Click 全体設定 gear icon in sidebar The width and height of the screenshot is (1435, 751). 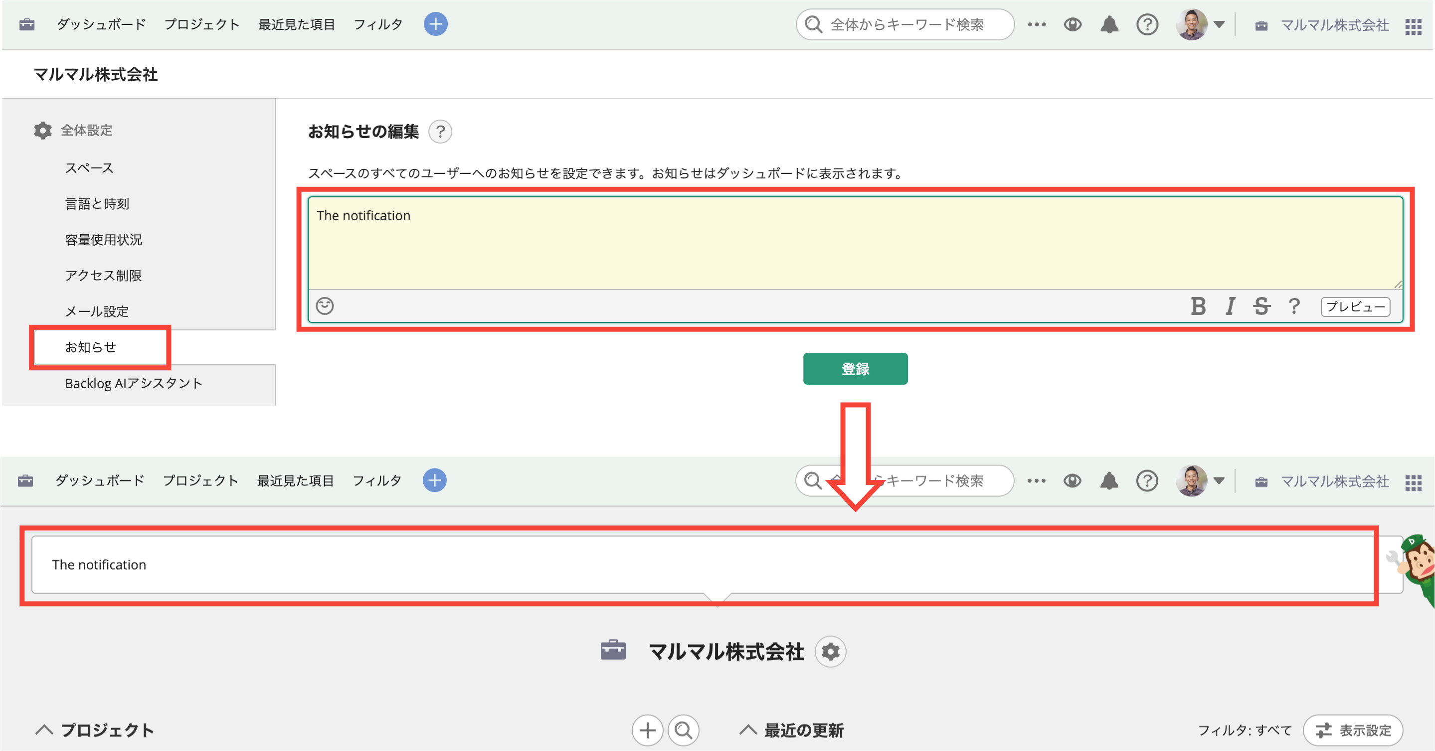pos(42,130)
